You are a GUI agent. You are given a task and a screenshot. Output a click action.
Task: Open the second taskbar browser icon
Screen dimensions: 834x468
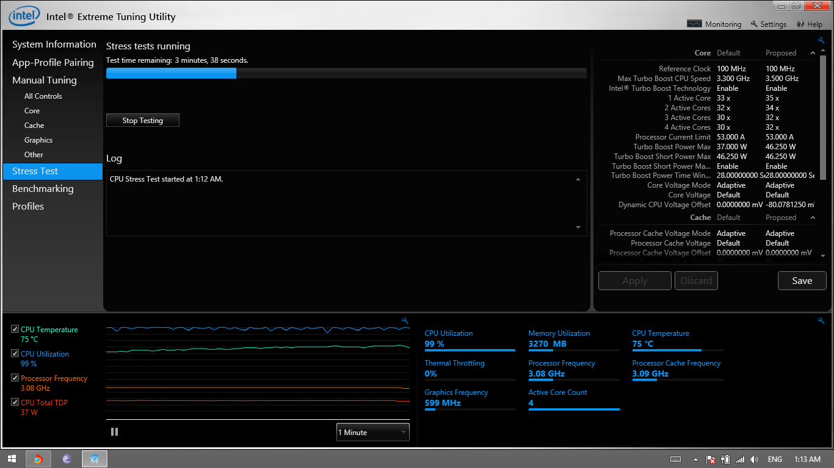pos(67,459)
